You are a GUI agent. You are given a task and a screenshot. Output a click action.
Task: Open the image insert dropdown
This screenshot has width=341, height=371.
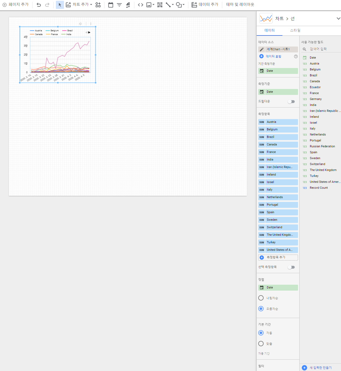click(x=150, y=5)
